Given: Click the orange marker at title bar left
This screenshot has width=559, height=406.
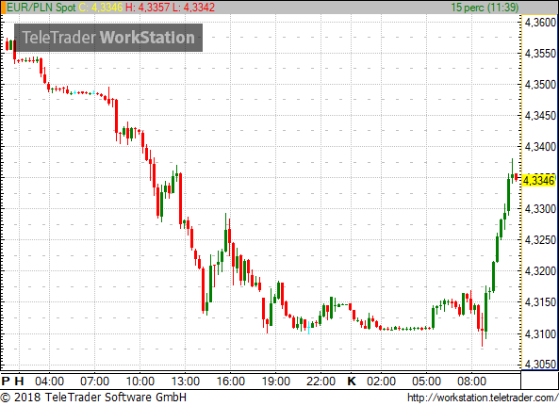Looking at the screenshot, I should [3, 8].
